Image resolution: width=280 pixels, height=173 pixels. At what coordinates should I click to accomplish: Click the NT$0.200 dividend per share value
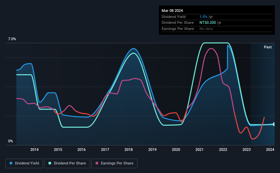(x=208, y=23)
